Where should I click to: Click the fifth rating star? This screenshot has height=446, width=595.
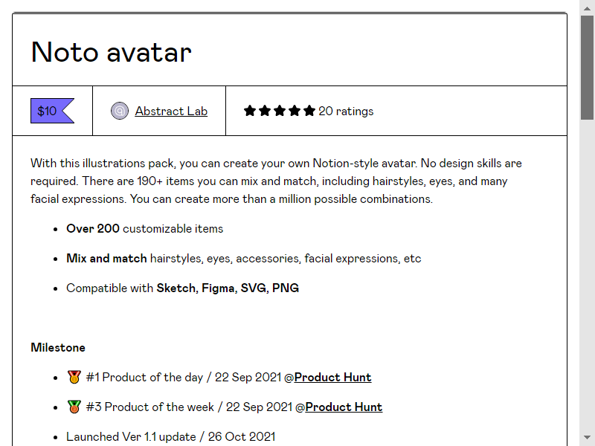pos(309,111)
